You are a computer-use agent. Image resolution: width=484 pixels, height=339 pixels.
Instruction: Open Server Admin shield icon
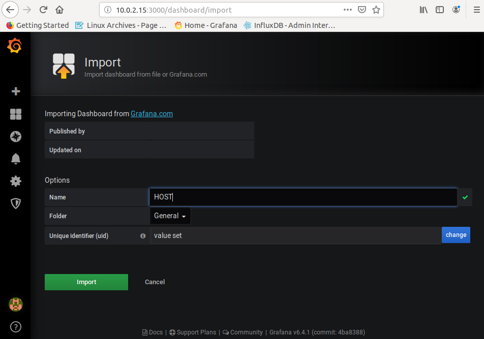pos(16,204)
